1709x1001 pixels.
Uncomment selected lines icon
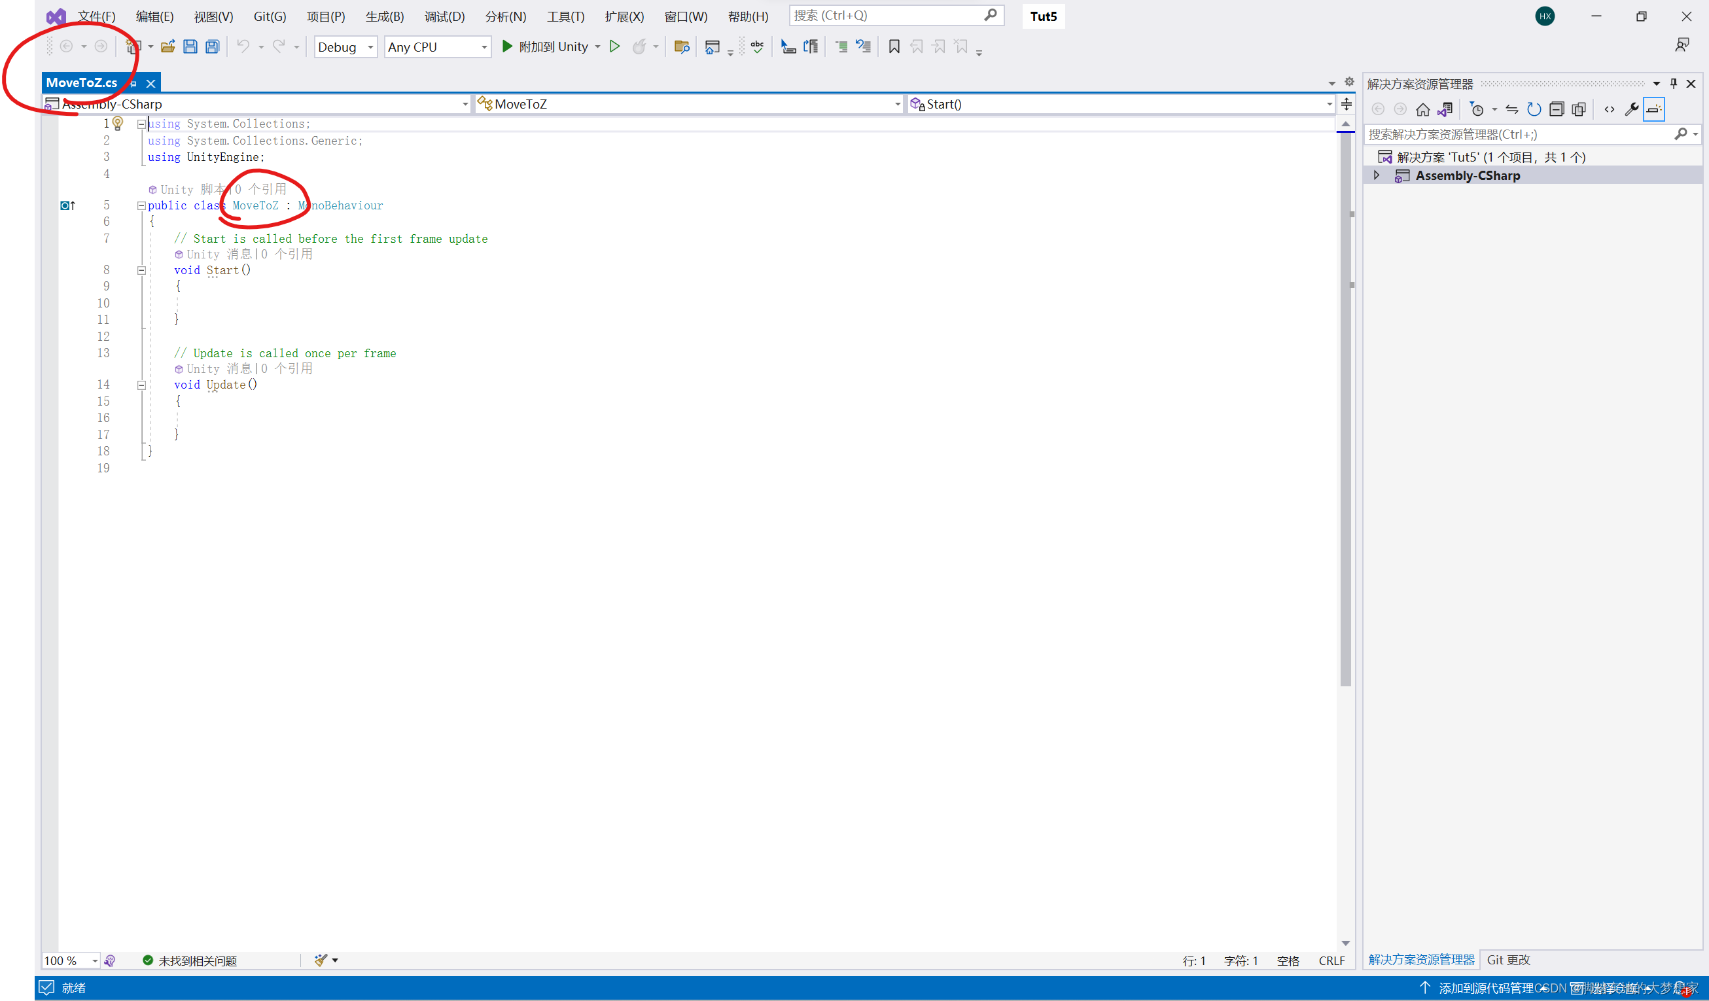[x=863, y=47]
